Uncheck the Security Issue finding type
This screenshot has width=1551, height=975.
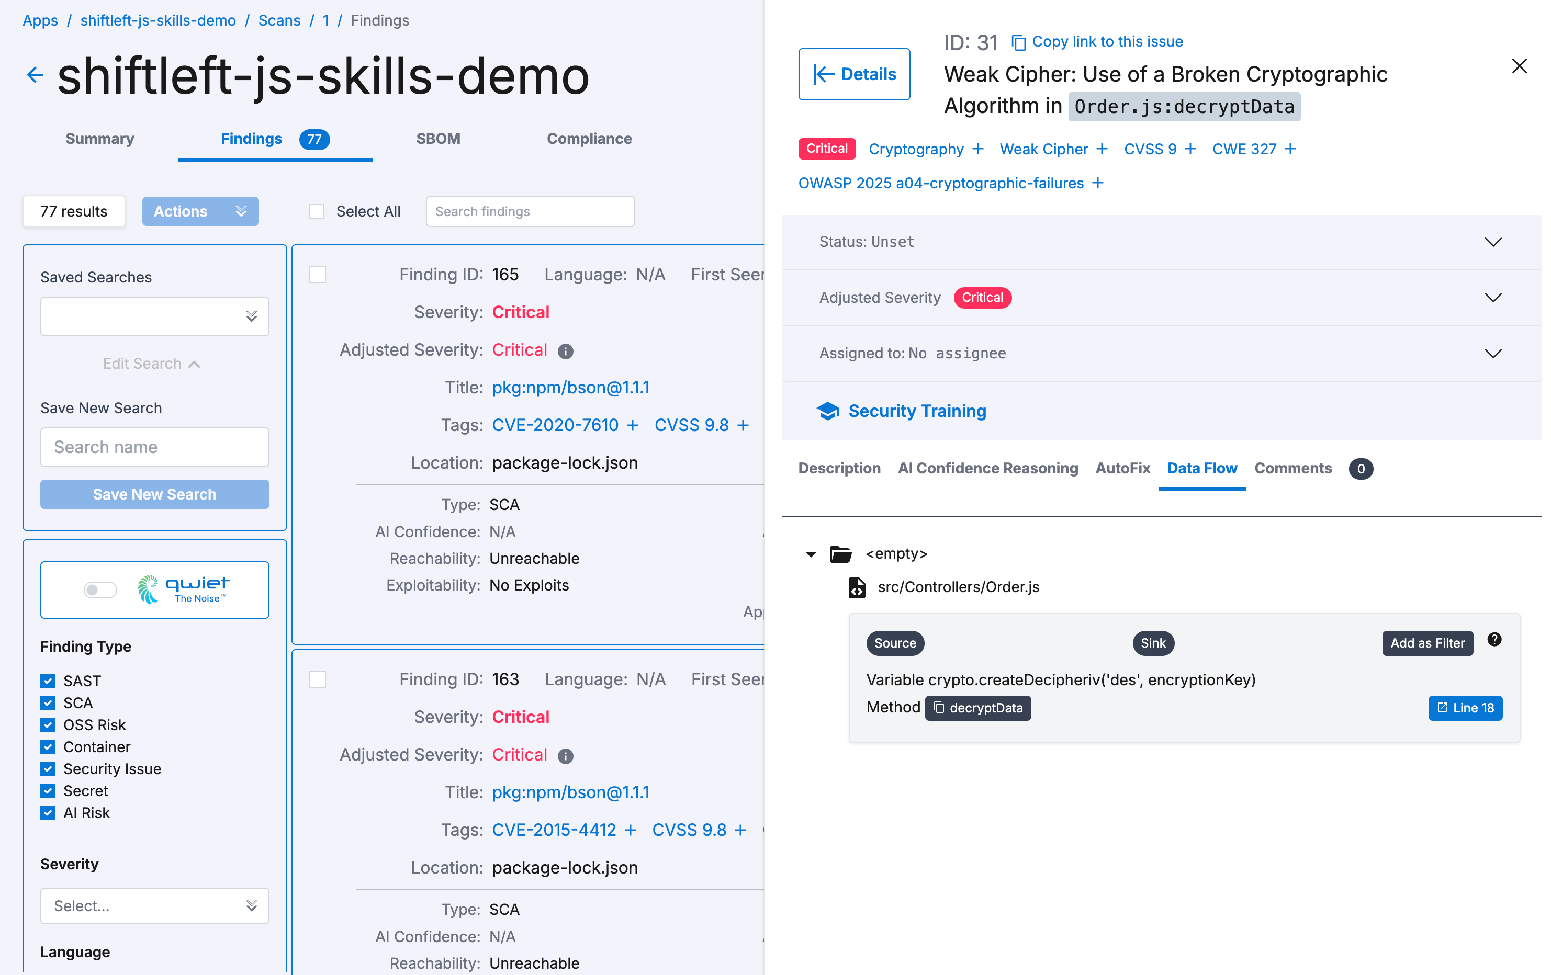tap(48, 769)
